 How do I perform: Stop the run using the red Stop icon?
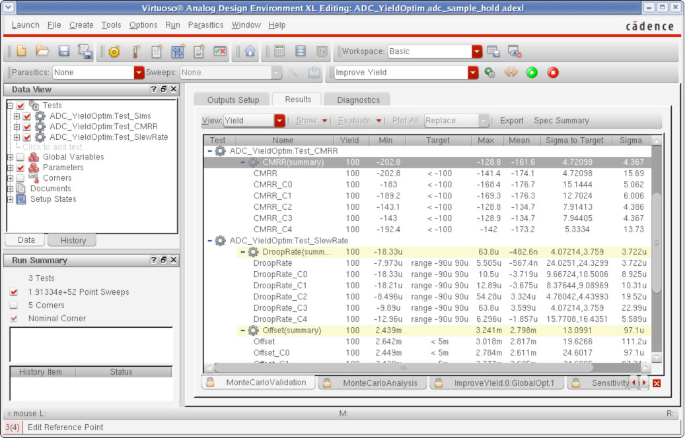(x=553, y=73)
